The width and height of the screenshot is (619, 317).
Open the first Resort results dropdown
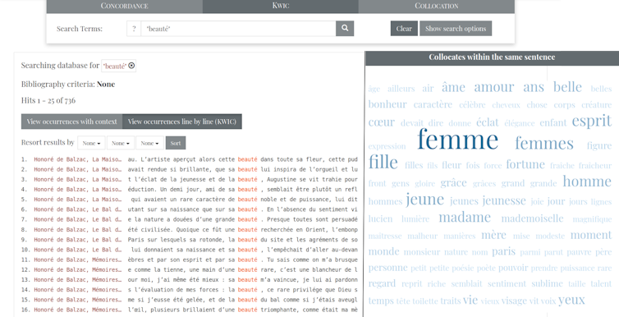[x=91, y=143]
